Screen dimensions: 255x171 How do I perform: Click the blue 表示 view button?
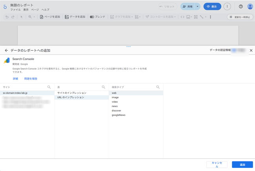tap(212, 7)
